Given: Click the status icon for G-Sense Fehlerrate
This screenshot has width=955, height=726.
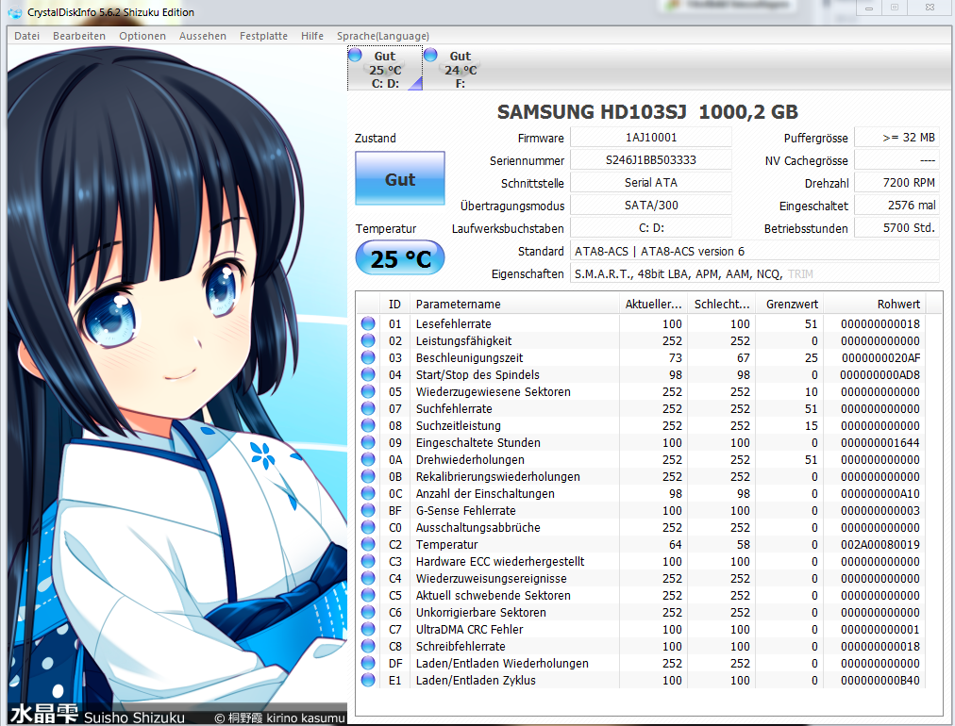Looking at the screenshot, I should [x=368, y=511].
